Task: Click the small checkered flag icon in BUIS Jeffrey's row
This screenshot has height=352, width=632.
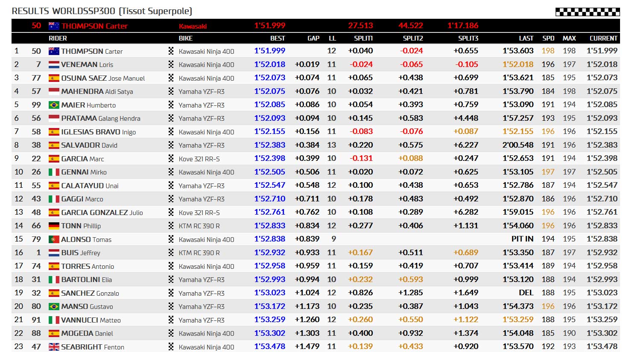Action: [171, 253]
